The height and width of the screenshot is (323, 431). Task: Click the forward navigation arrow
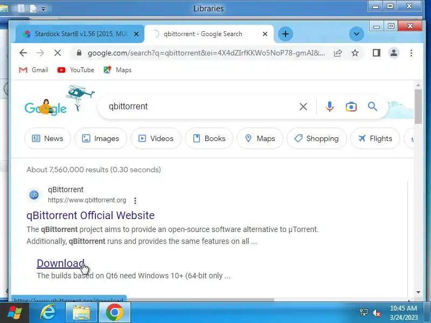[x=40, y=53]
